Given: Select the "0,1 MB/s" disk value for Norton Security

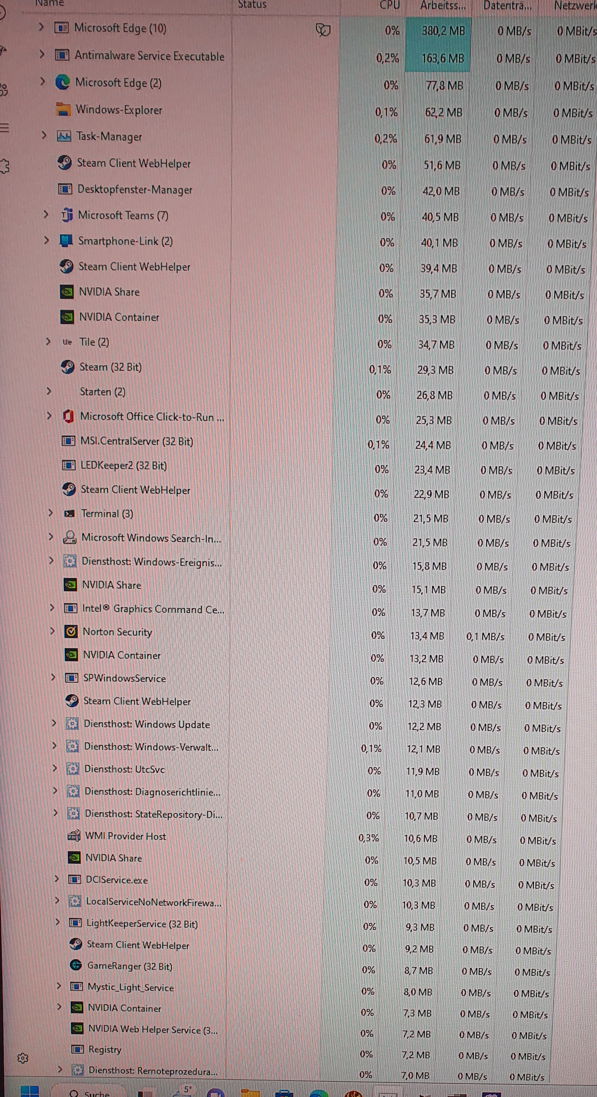Looking at the screenshot, I should [x=485, y=637].
